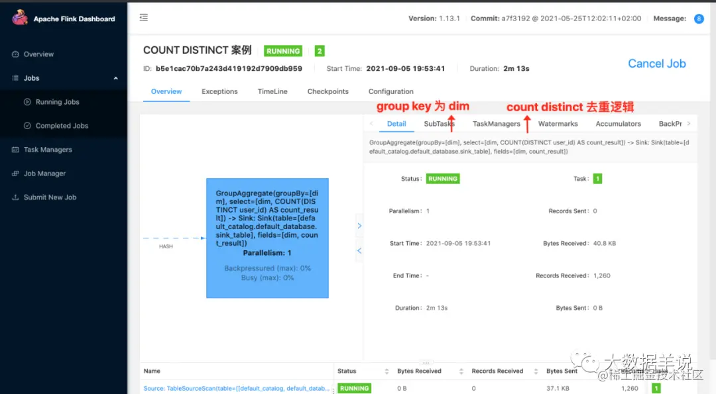Sort table by Bytes Received column arrows
The image size is (716, 394).
pos(461,371)
